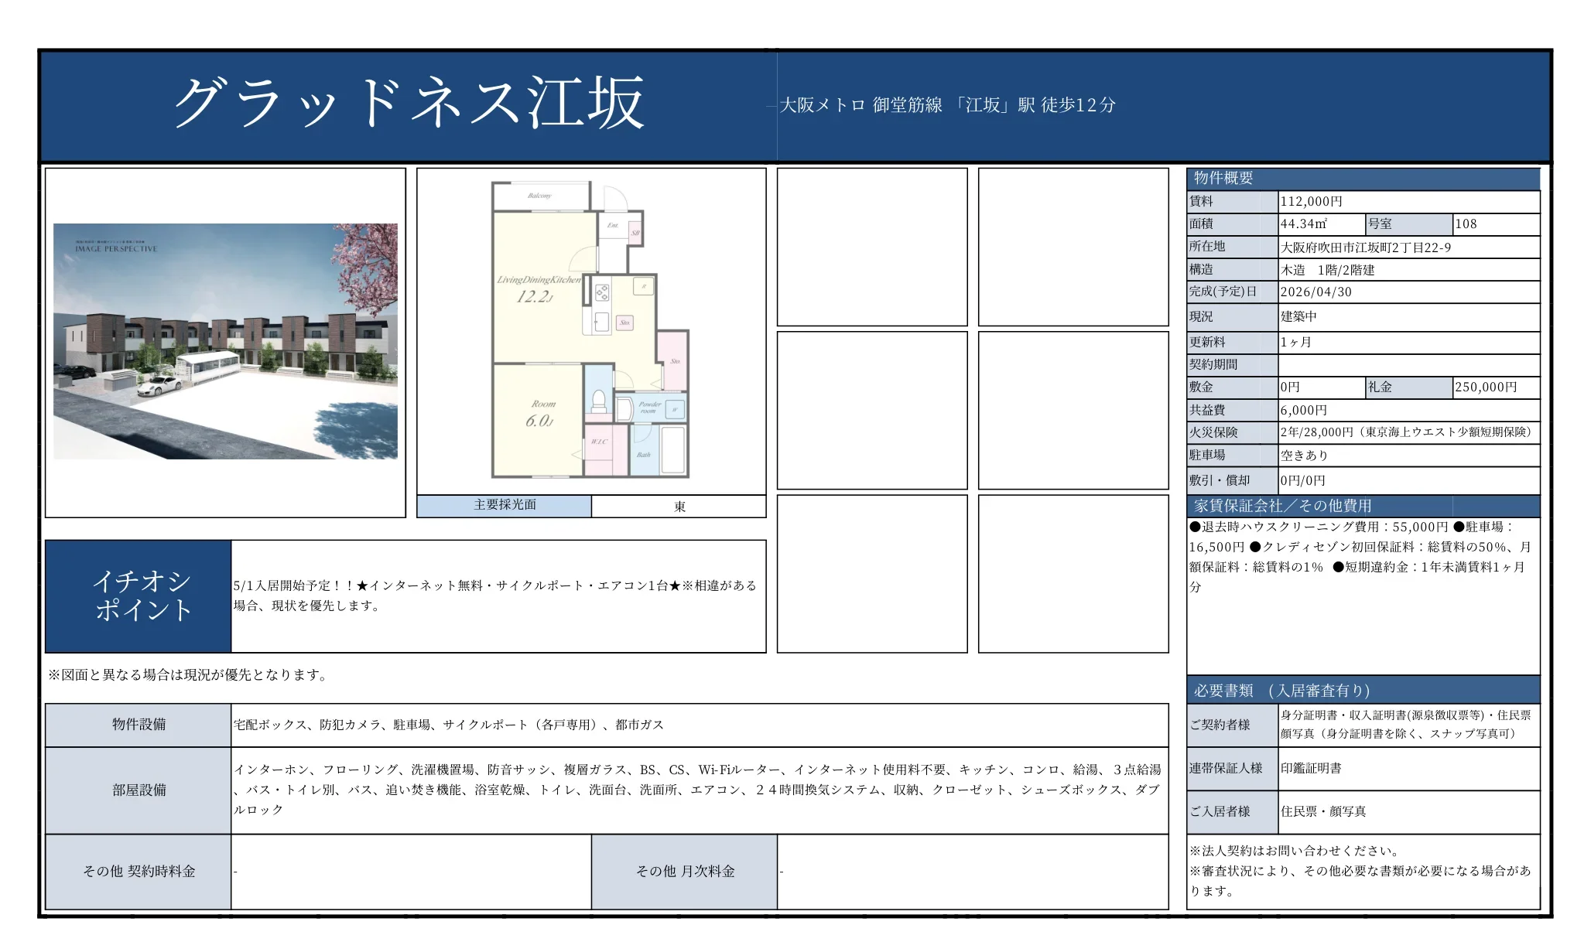
Task: Select the fire insurance 2年/28,000円 cell
Action: [1408, 432]
